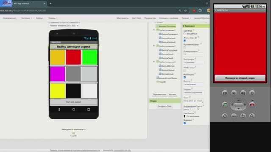
Task: Click the Переименовать button
Action: click(160, 95)
